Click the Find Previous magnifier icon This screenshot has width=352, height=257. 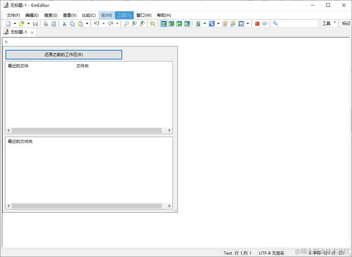pyautogui.click(x=134, y=24)
